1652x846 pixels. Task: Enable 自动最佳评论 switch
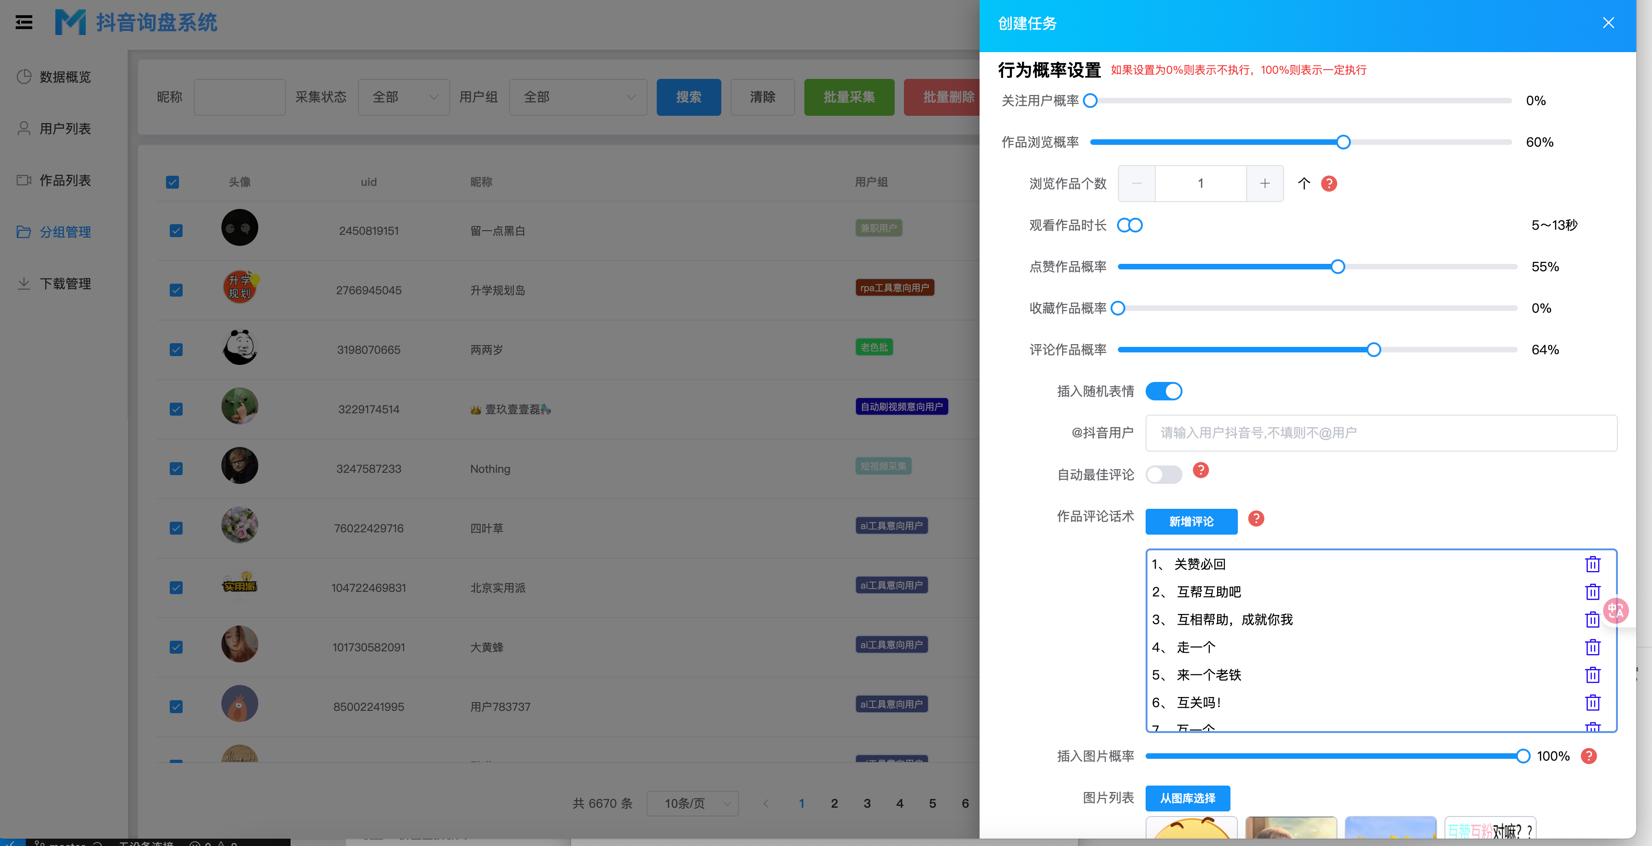point(1163,475)
